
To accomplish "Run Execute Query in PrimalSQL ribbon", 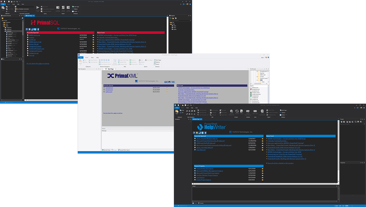I will [38, 9].
